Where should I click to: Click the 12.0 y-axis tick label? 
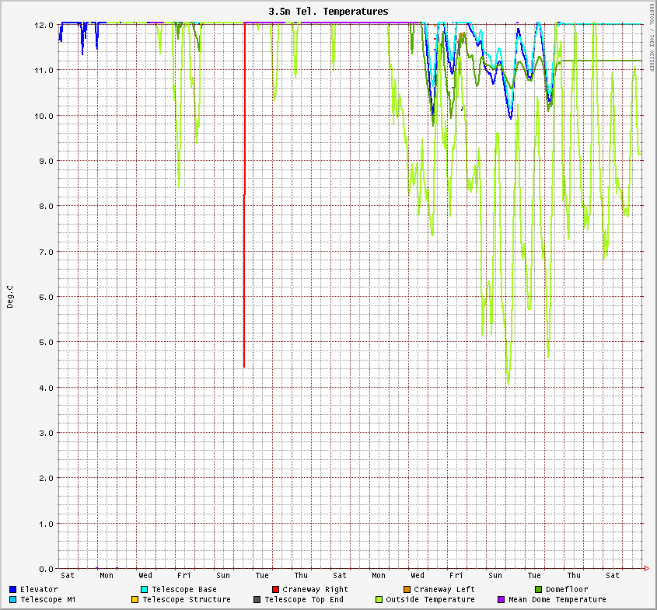(x=45, y=25)
